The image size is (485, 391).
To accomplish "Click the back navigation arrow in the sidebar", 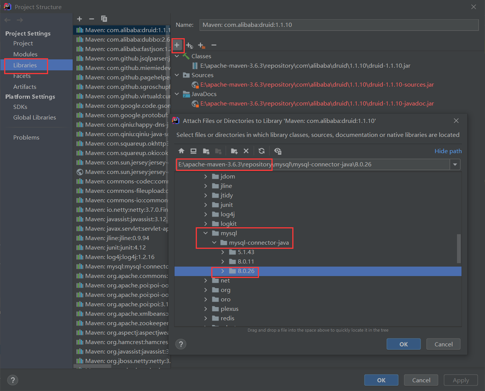I will coord(8,20).
